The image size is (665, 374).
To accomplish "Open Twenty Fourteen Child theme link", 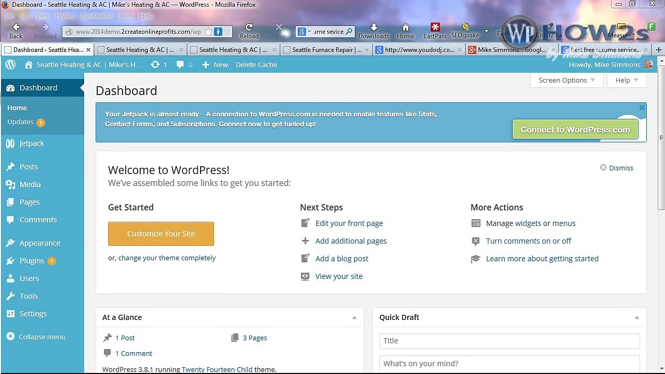I will pos(217,369).
